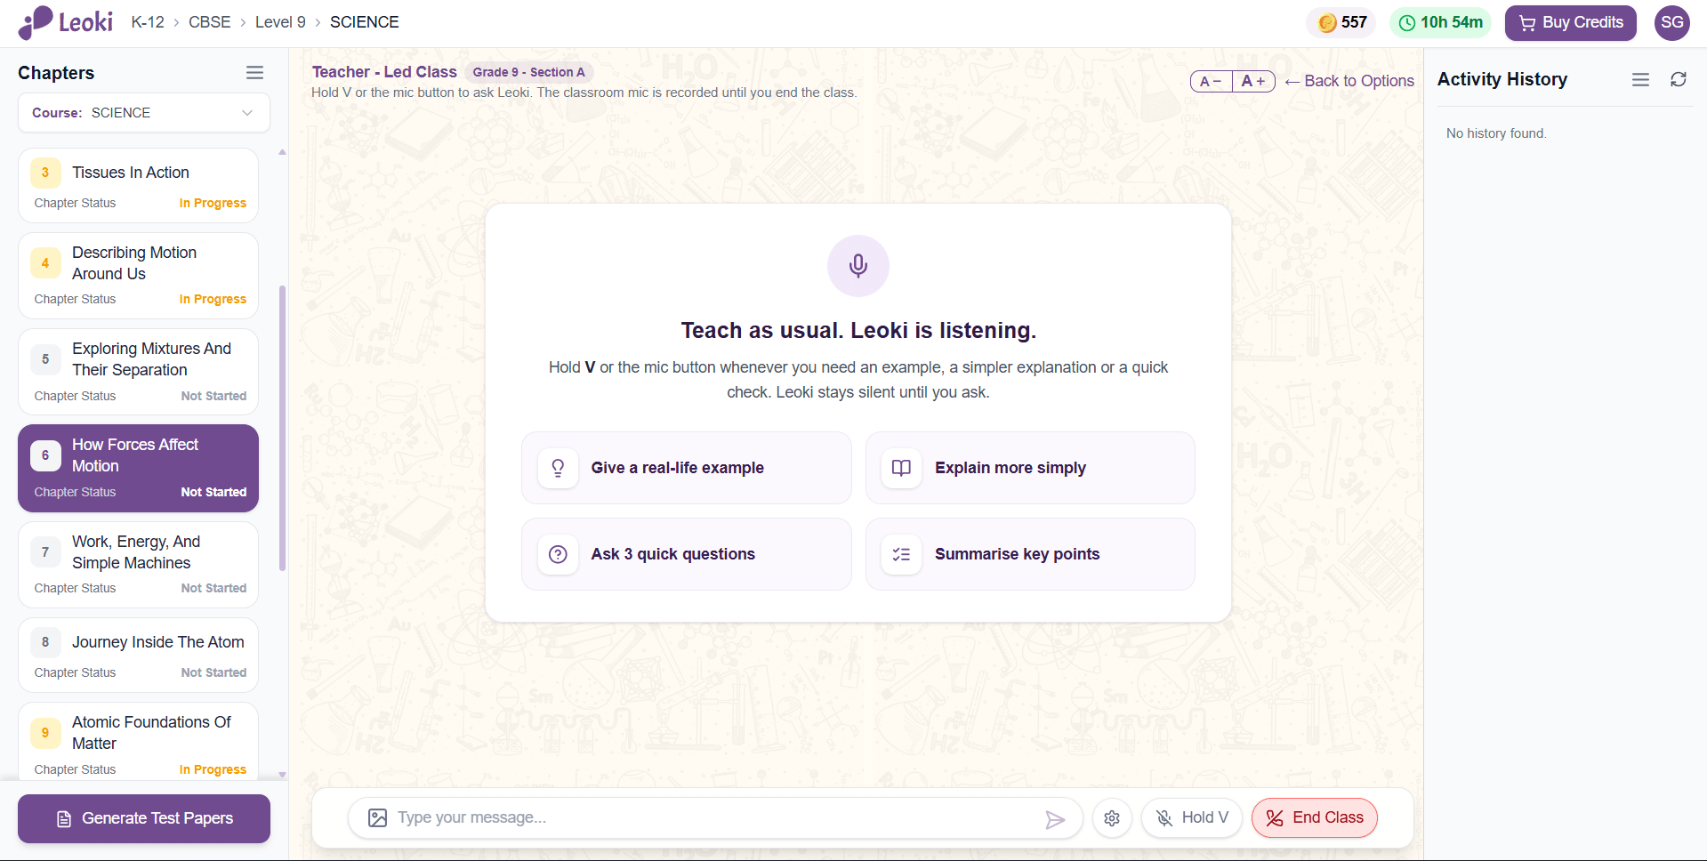The image size is (1707, 861).
Task: Increase font size with A+
Action: click(1253, 82)
